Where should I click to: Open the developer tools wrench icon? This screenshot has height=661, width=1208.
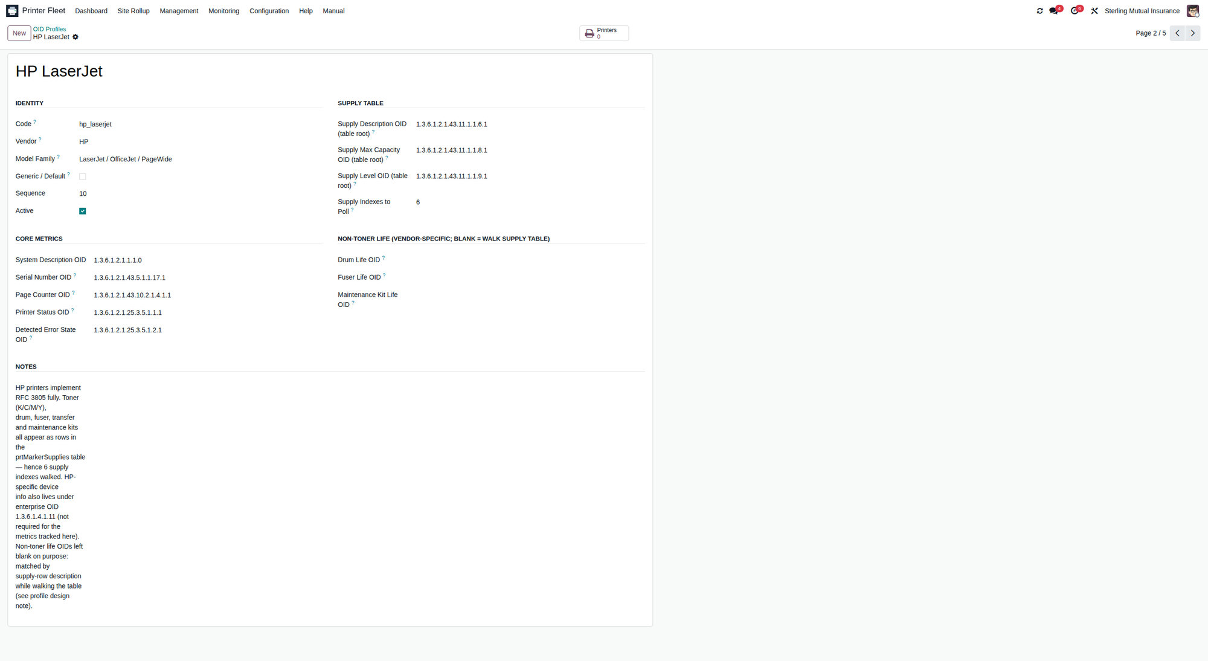click(1094, 11)
